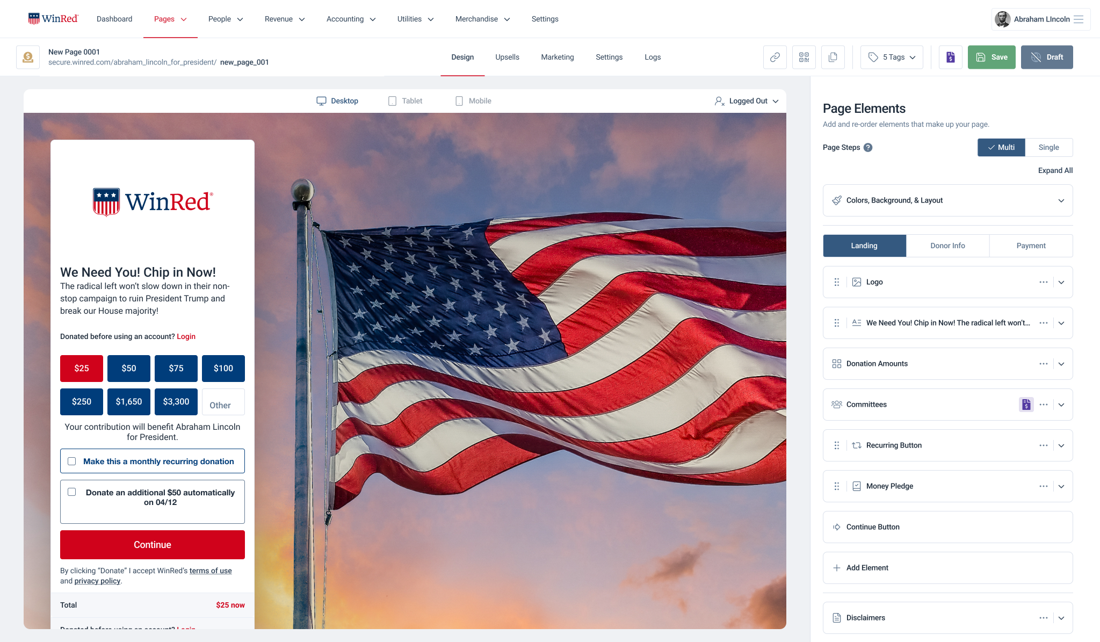This screenshot has height=642, width=1100.
Task: Expand the Donation Amounts chevron
Action: tap(1061, 364)
